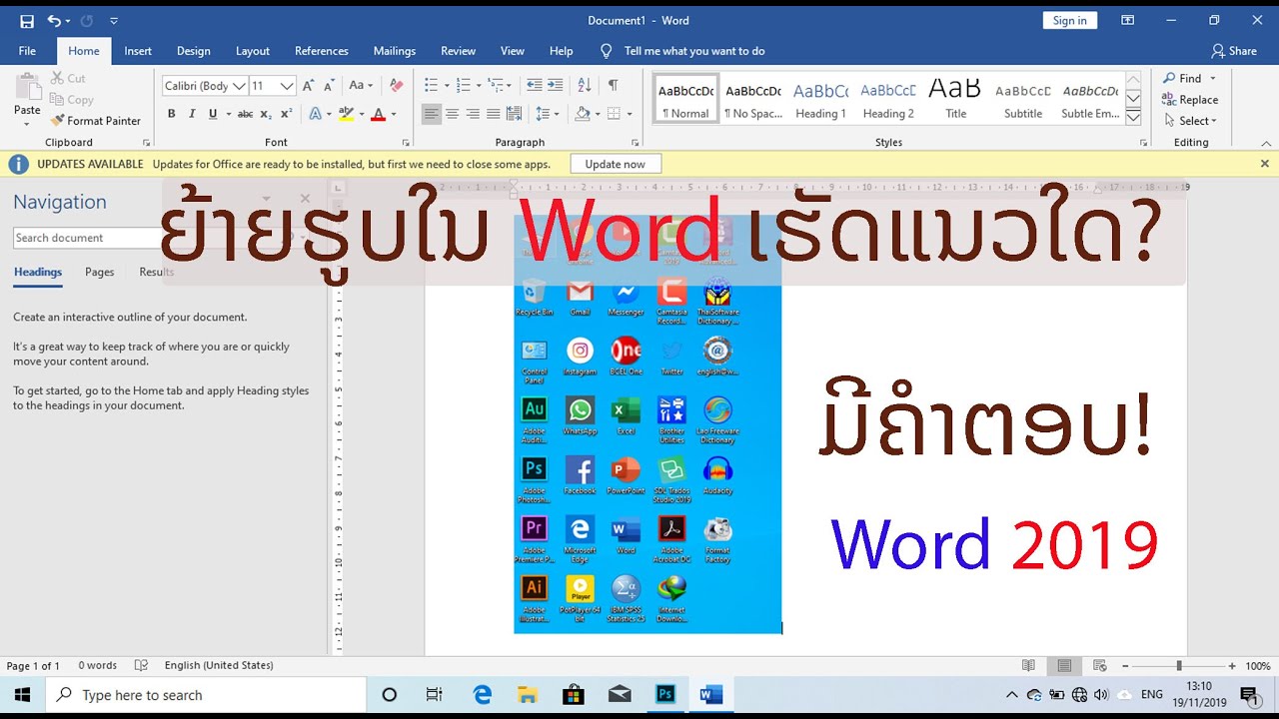Screen dimensions: 1279x719
Task: Switch to the Mailings tab
Action: [x=395, y=51]
